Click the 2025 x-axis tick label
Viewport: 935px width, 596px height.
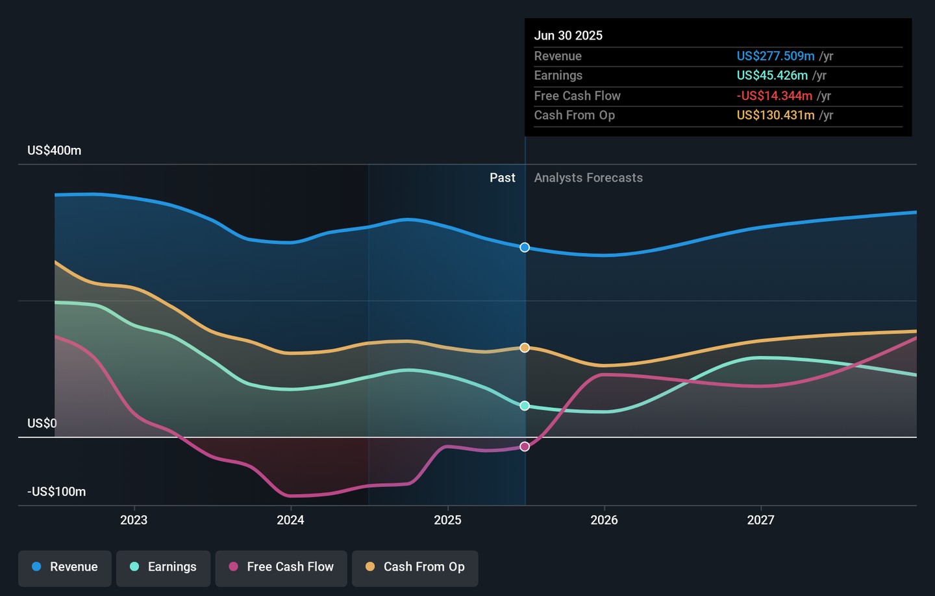(x=447, y=520)
